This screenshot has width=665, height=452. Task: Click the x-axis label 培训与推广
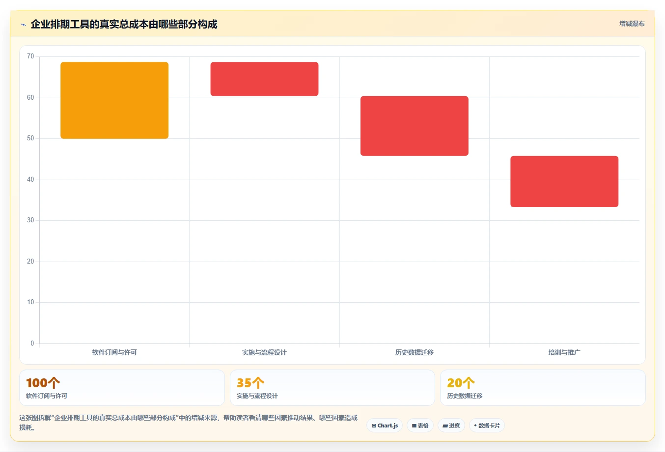564,352
